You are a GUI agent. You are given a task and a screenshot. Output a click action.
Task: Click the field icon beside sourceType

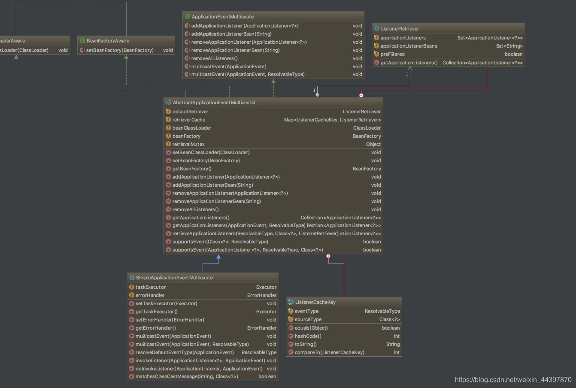coord(291,319)
